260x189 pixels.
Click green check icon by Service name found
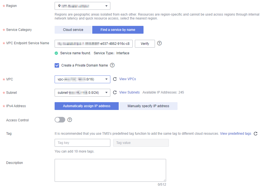56,53
